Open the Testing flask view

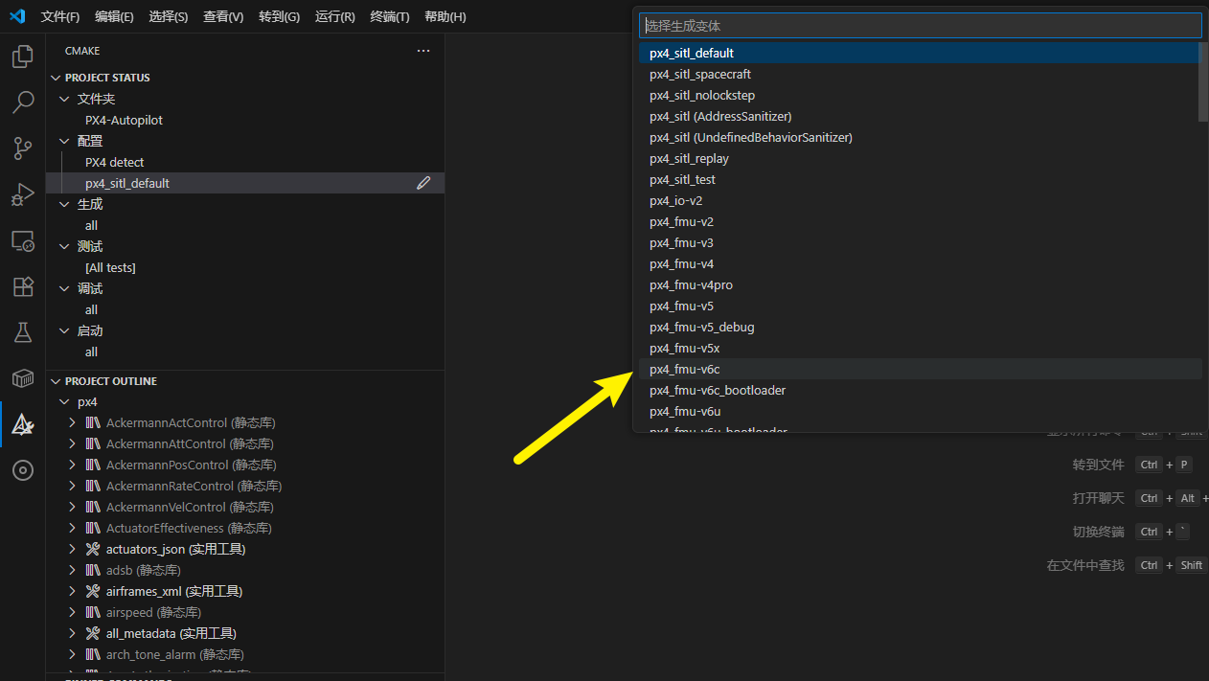[x=22, y=332]
